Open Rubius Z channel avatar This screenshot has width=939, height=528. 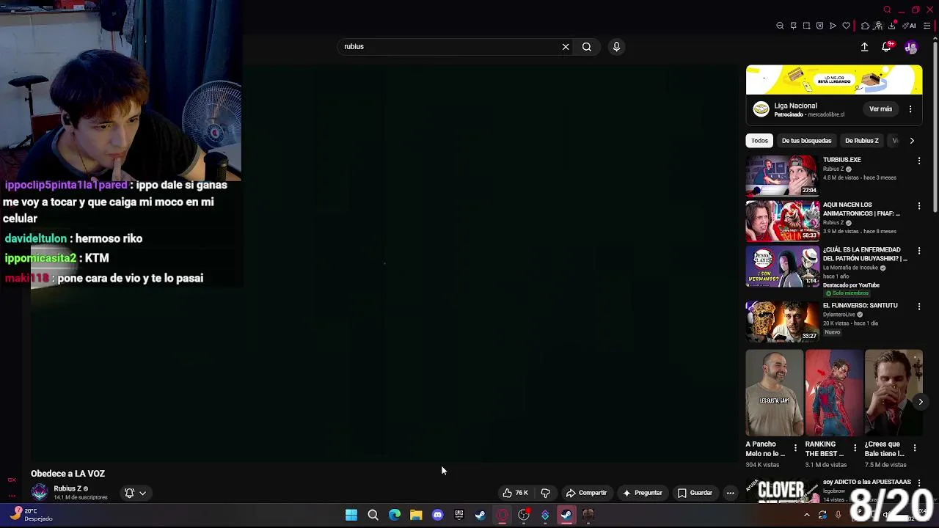(40, 493)
